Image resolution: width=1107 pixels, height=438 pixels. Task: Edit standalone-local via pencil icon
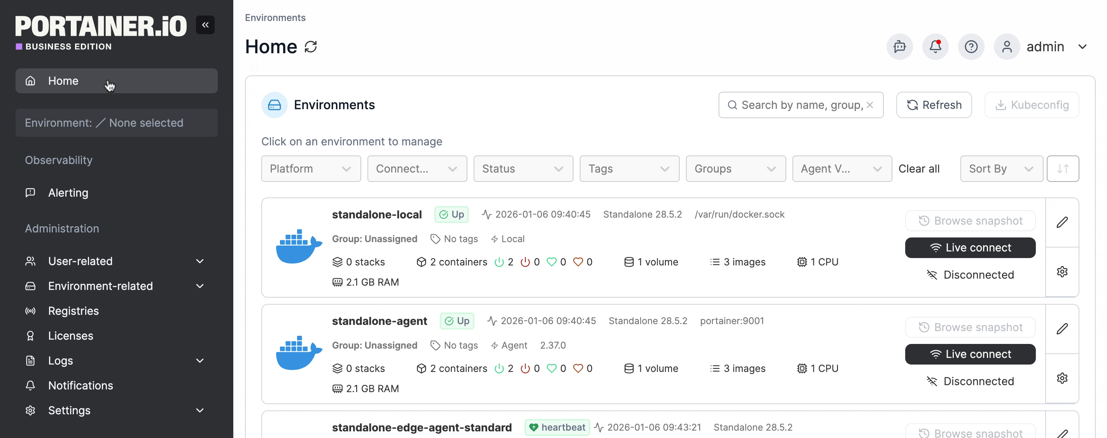pos(1062,222)
